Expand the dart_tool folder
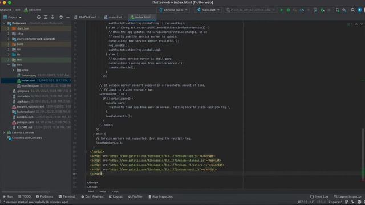 pos(9,28)
